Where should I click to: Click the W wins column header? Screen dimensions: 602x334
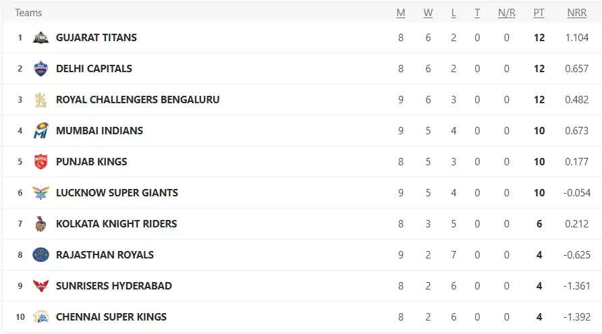pyautogui.click(x=428, y=13)
